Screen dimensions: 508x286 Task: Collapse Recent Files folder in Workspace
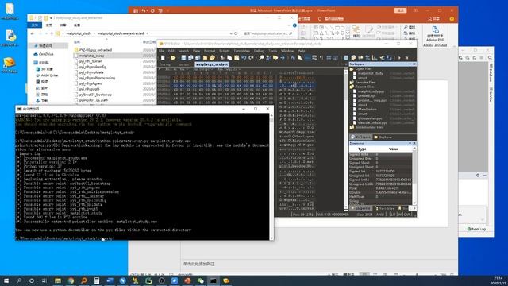pyautogui.click(x=352, y=87)
